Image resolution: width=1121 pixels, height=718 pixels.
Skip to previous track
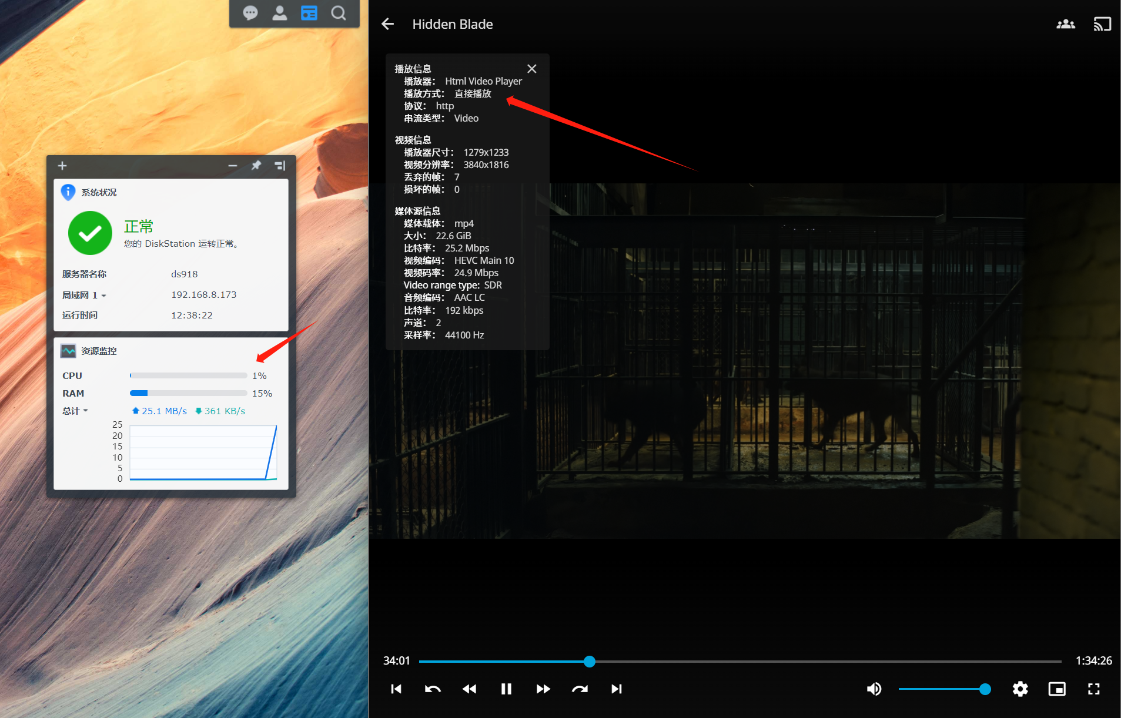click(396, 689)
